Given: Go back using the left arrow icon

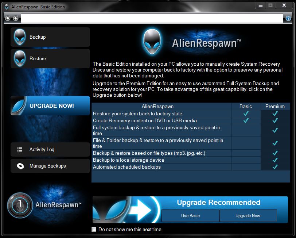Looking at the screenshot, I should click(x=16, y=18).
